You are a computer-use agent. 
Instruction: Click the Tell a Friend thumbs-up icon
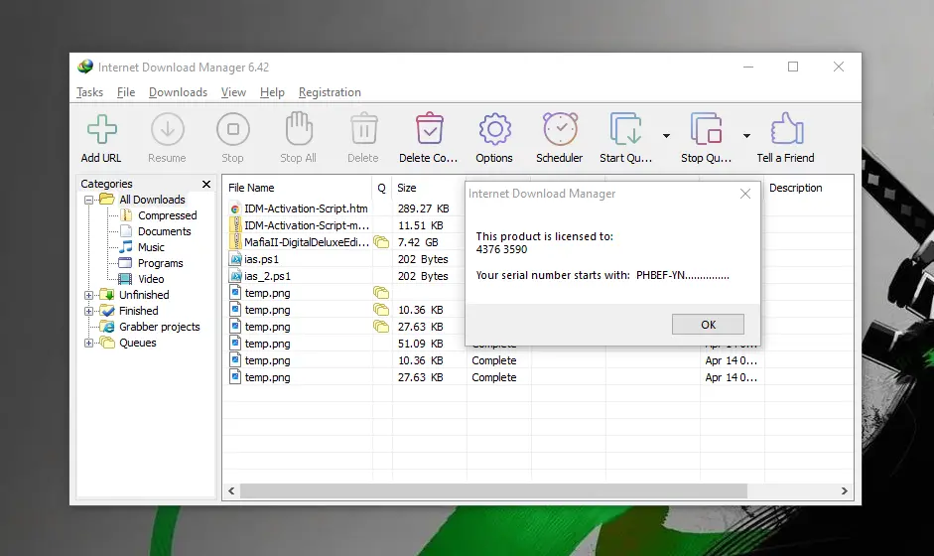(x=787, y=129)
